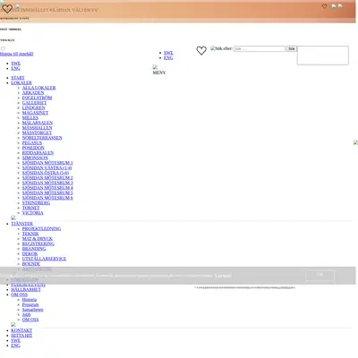Click the Sök search button

point(292,48)
